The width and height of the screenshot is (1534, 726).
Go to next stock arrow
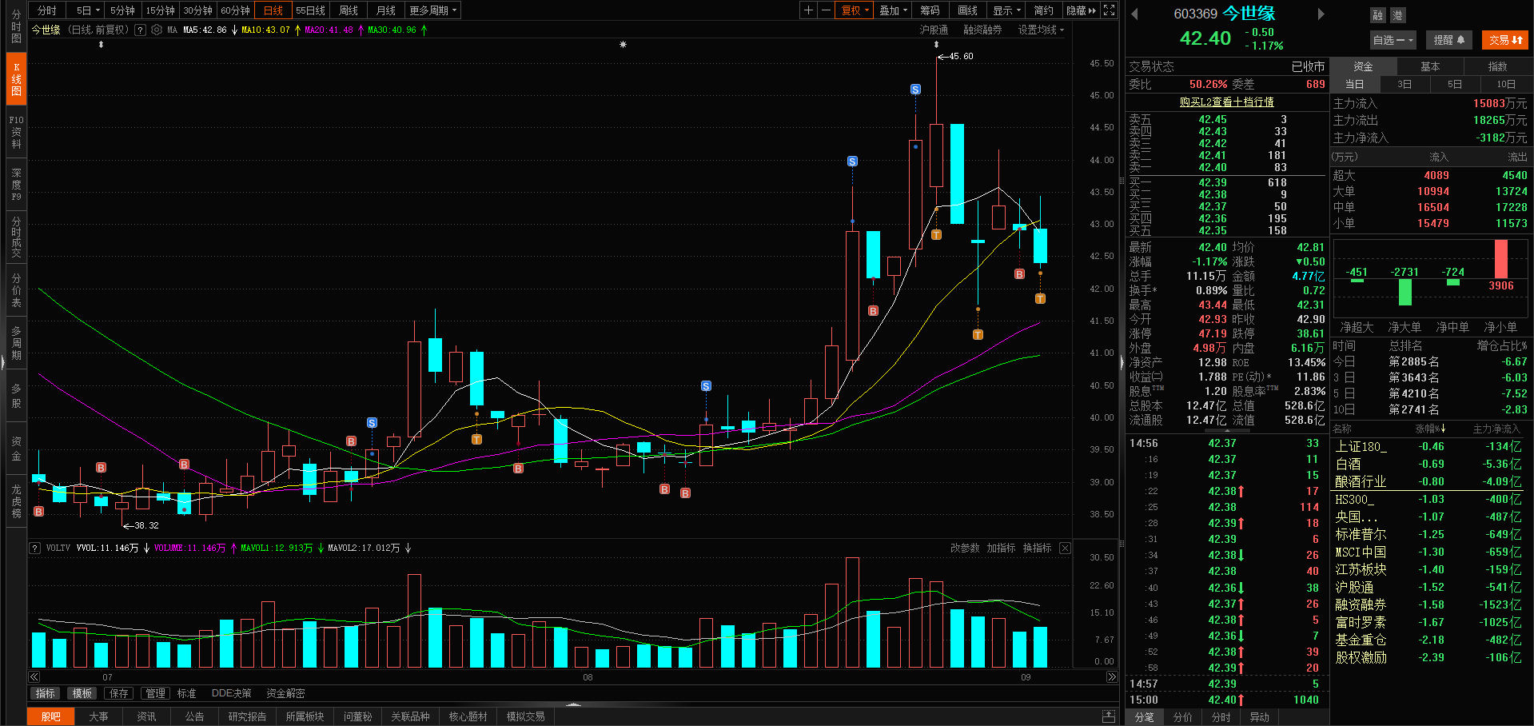pyautogui.click(x=1321, y=14)
